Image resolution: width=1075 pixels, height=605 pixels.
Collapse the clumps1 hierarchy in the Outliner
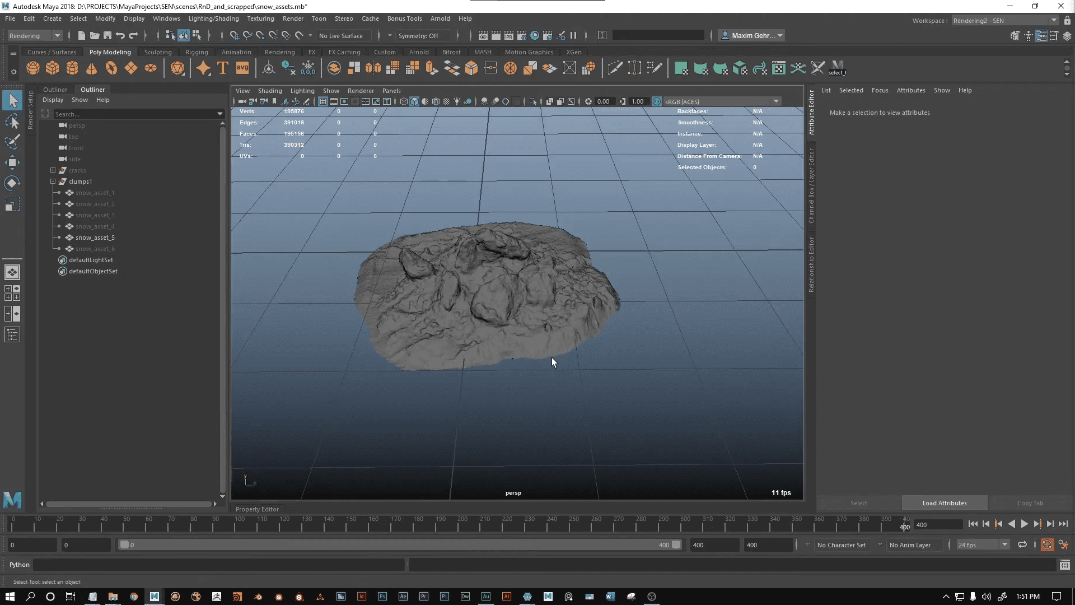53,182
